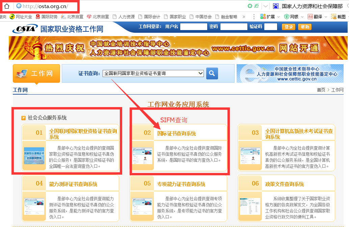
Task: Click thumbnail of system 04
Action: tap(34, 206)
